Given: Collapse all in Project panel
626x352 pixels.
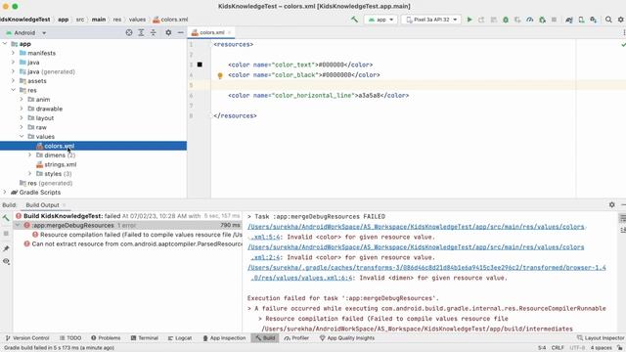Looking at the screenshot, I should click(154, 32).
